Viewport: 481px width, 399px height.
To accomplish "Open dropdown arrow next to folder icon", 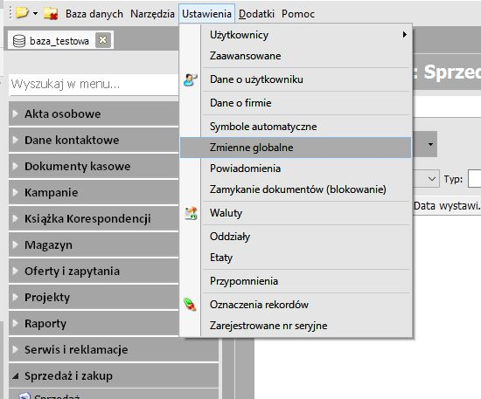I will pos(35,13).
